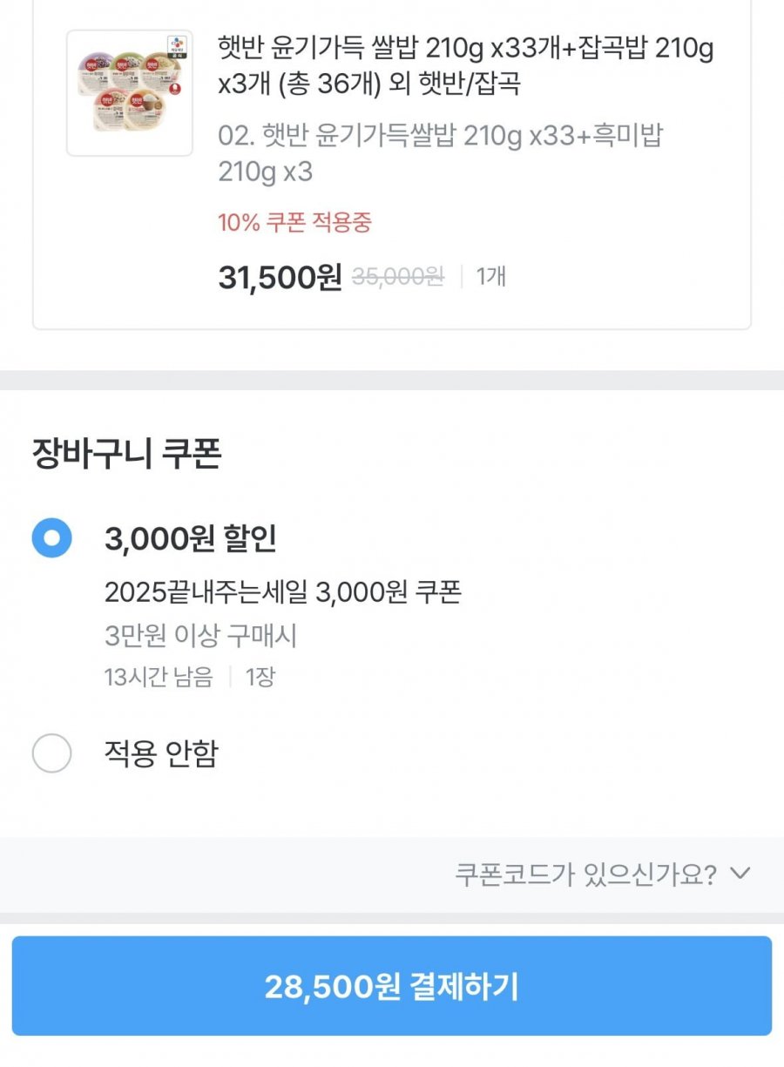
Task: Click the CJ badge on product image
Action: [x=177, y=42]
